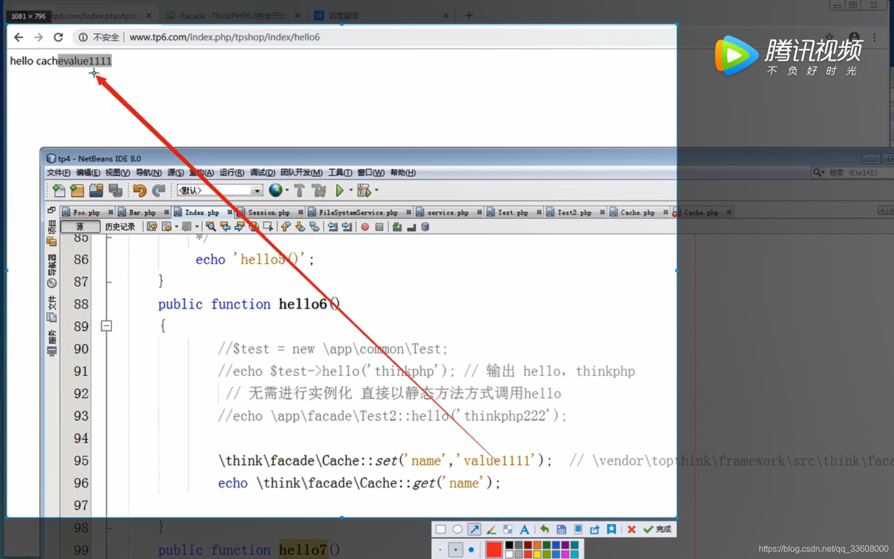
Task: Click the editor Last Edit icon
Action: 152,227
